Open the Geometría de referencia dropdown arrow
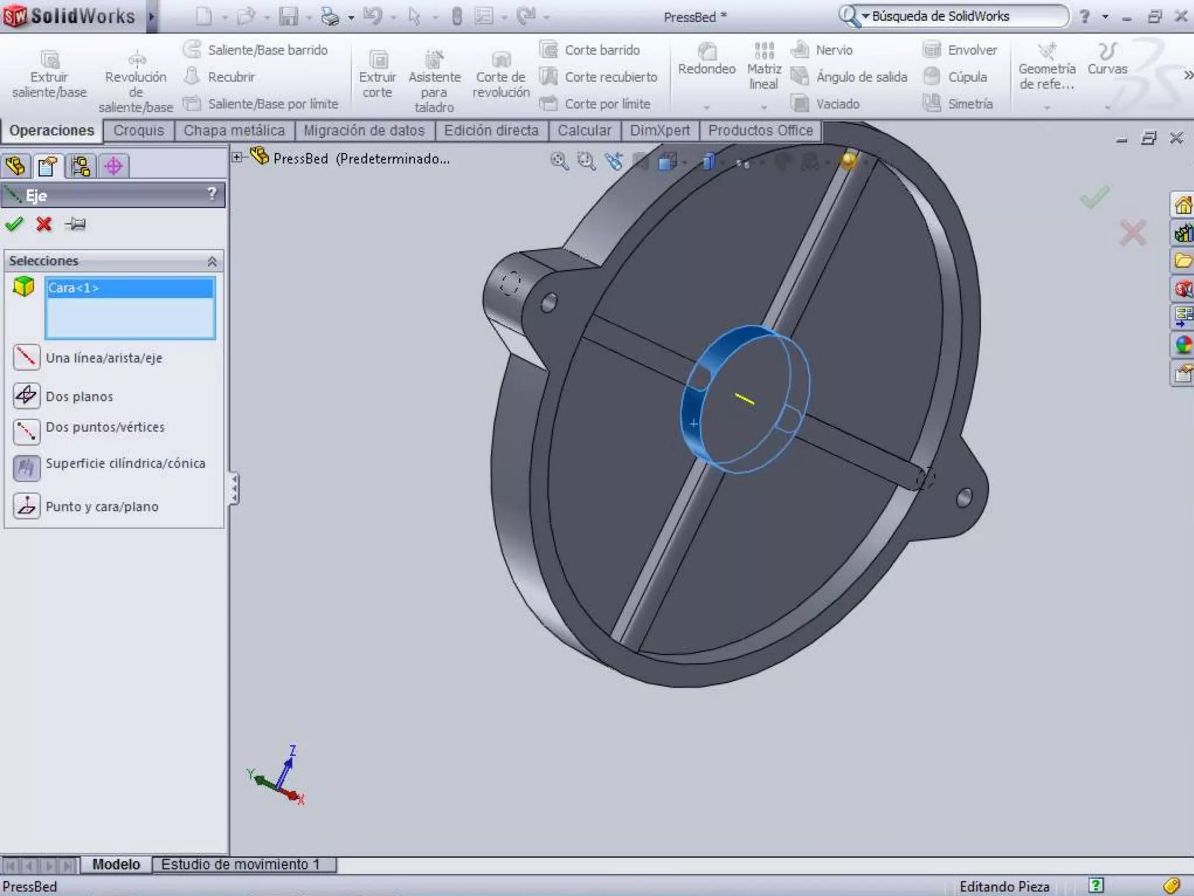Screen dimensions: 1194x896 tap(1046, 107)
